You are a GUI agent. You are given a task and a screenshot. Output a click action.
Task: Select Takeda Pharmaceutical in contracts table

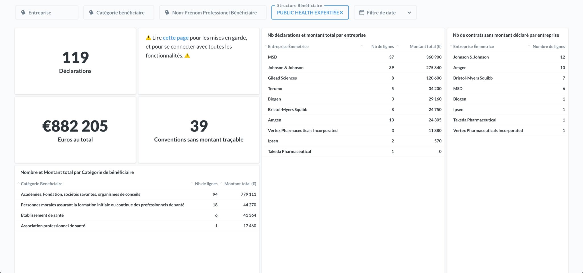508,120
